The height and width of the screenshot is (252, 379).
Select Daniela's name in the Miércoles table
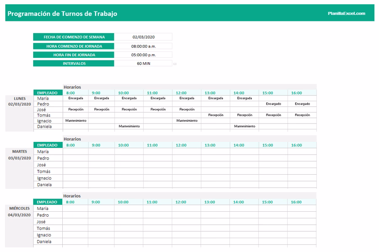(x=45, y=242)
